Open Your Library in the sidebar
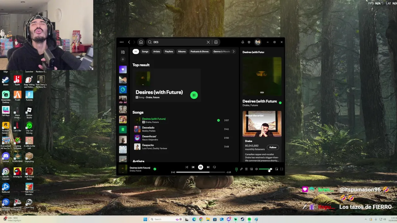 (123, 52)
